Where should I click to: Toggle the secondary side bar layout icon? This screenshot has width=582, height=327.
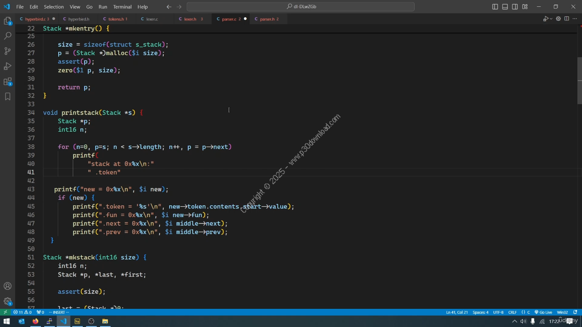point(515,7)
